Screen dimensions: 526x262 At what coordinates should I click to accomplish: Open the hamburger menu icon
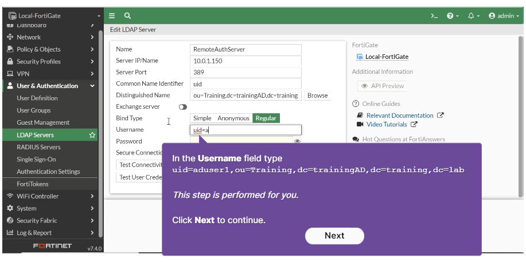tap(112, 15)
